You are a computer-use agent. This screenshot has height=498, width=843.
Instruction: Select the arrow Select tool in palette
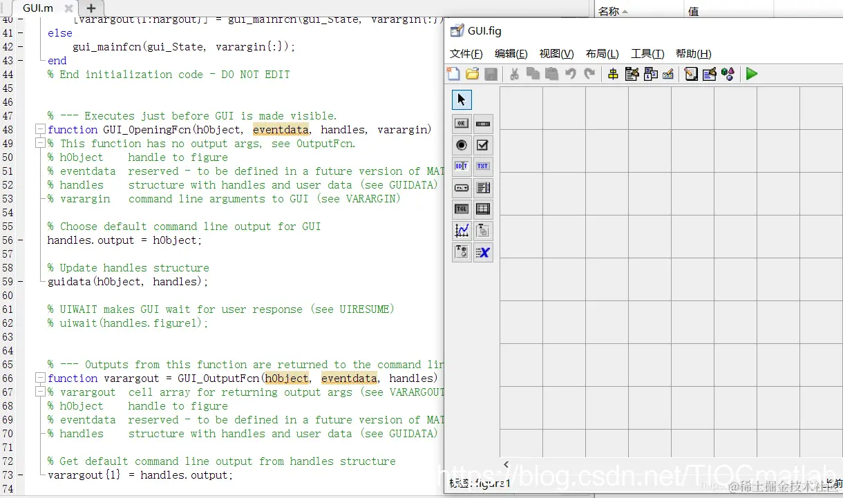462,100
